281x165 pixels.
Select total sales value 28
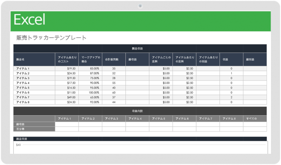tap(114, 78)
